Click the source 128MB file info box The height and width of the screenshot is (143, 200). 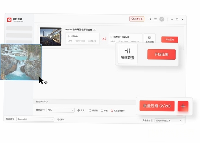(82, 39)
